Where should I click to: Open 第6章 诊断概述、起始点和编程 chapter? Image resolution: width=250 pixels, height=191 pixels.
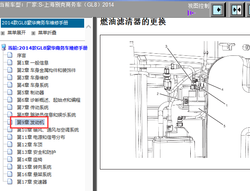(x=49, y=100)
